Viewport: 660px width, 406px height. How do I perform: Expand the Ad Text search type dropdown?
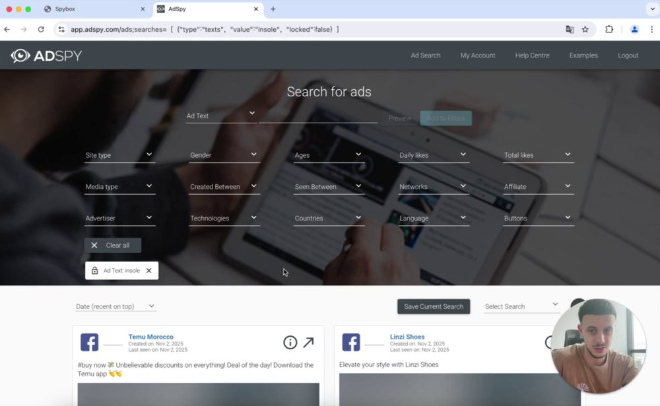[x=221, y=116]
